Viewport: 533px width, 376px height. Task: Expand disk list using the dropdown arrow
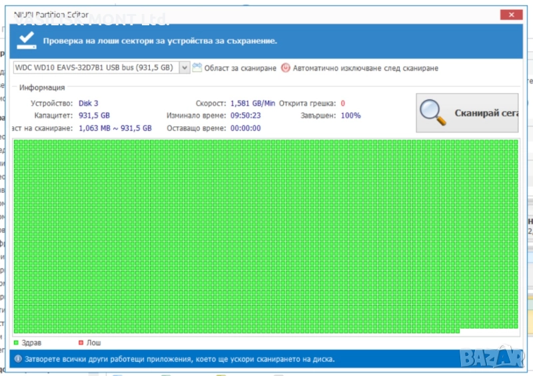(185, 68)
